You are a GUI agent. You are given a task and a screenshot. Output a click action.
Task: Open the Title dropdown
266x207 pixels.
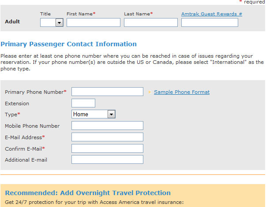(x=52, y=22)
